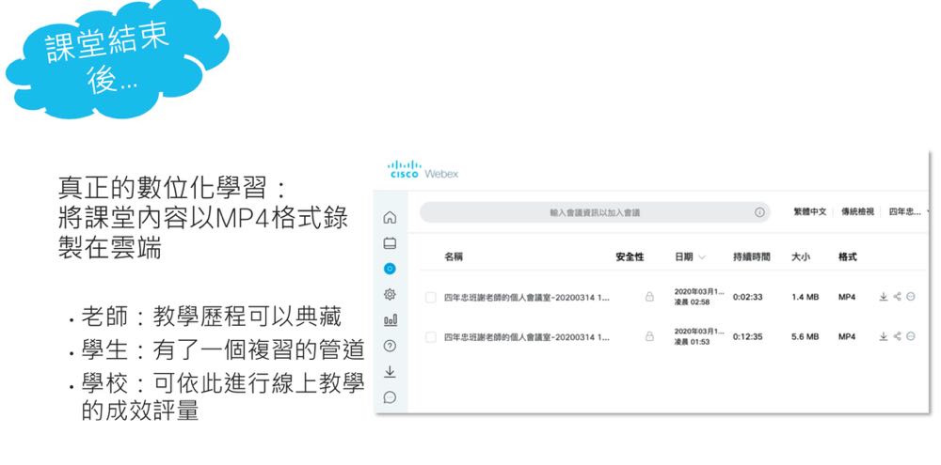This screenshot has width=941, height=465.
Task: Open the Meetings calendar sidebar icon
Action: pyautogui.click(x=390, y=243)
